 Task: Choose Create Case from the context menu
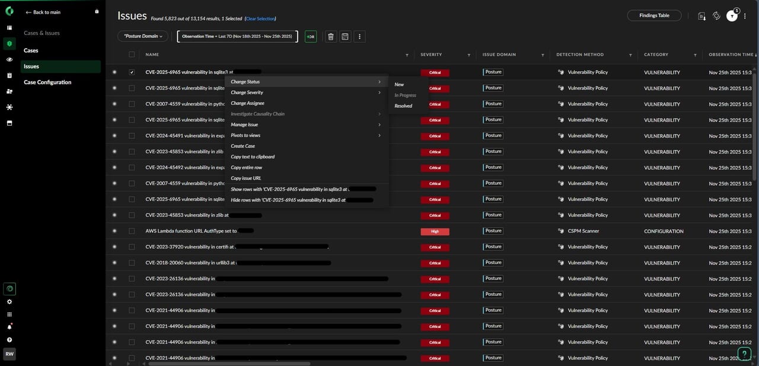coord(243,146)
